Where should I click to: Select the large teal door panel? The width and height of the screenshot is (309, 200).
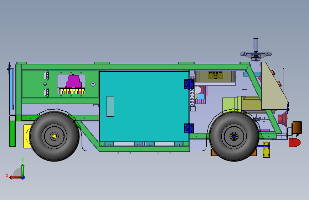tap(144, 106)
